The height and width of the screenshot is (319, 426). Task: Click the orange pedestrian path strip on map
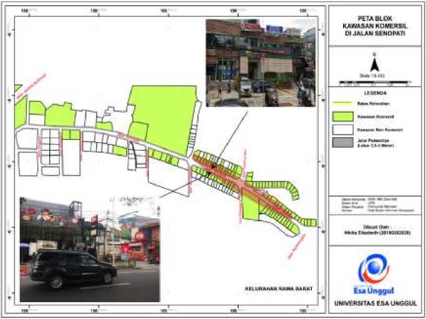(x=249, y=186)
